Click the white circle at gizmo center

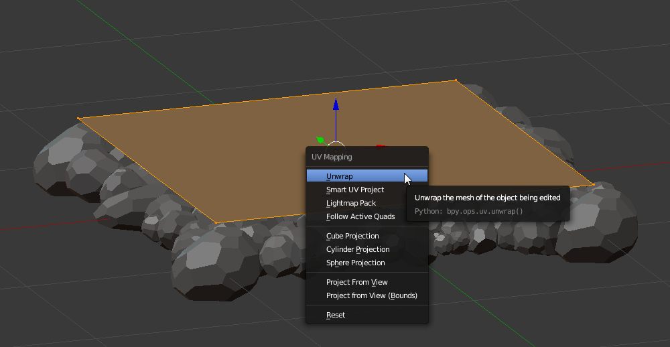coord(336,143)
